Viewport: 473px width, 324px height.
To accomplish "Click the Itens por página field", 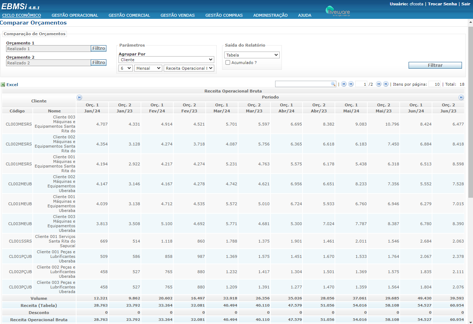I will point(435,84).
